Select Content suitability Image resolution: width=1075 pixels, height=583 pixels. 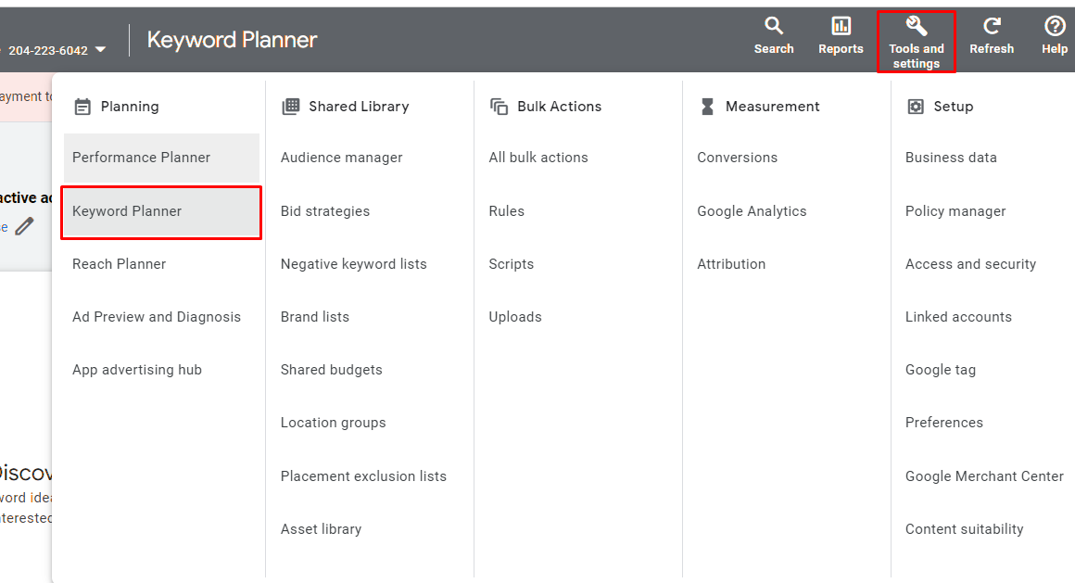tap(964, 529)
